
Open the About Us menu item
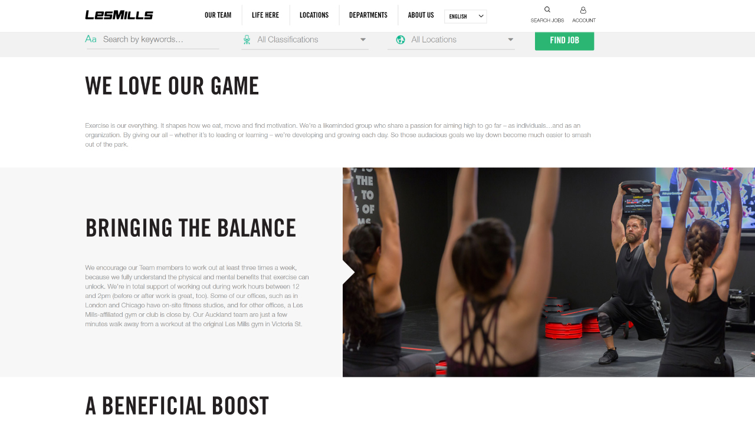(421, 15)
